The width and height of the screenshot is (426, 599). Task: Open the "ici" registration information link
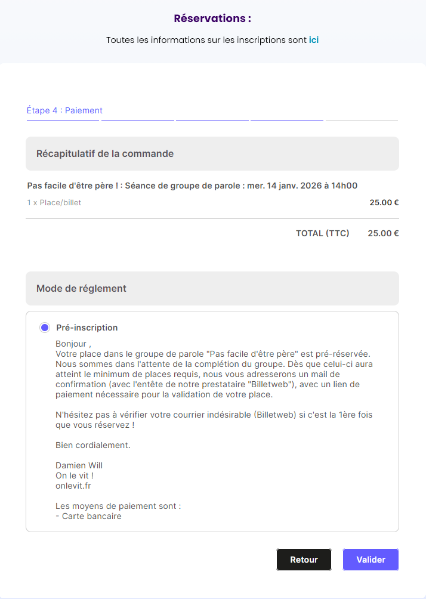pyautogui.click(x=313, y=41)
